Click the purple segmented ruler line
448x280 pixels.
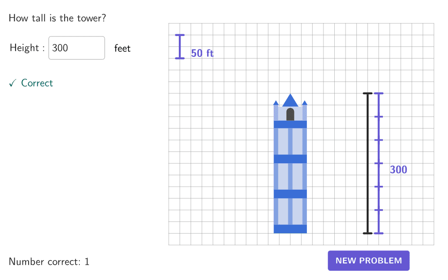tap(379, 163)
